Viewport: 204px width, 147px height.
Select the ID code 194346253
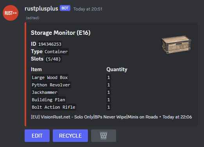(50, 44)
